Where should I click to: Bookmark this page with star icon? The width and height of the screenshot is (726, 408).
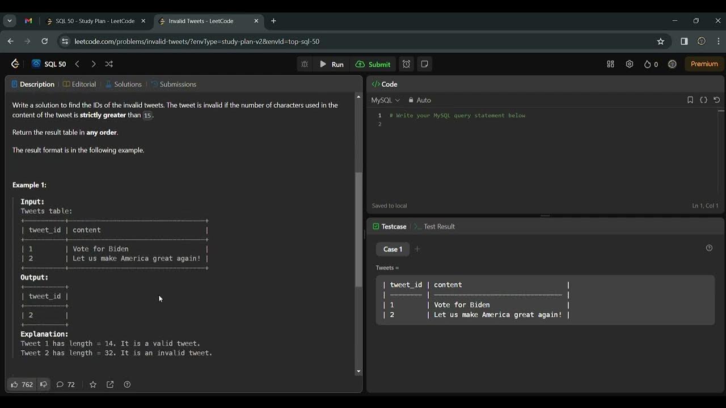click(x=660, y=41)
